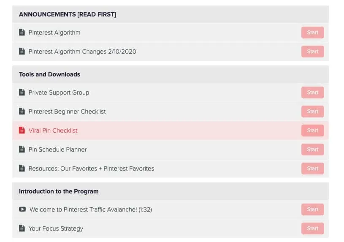Click the document icon beside Resources: Our Favorites
This screenshot has height=242, width=344.
[22, 169]
